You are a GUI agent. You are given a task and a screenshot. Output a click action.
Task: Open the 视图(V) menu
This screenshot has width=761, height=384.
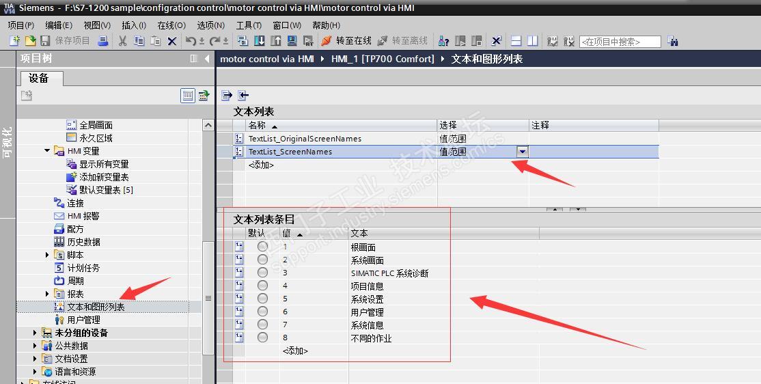click(x=97, y=25)
